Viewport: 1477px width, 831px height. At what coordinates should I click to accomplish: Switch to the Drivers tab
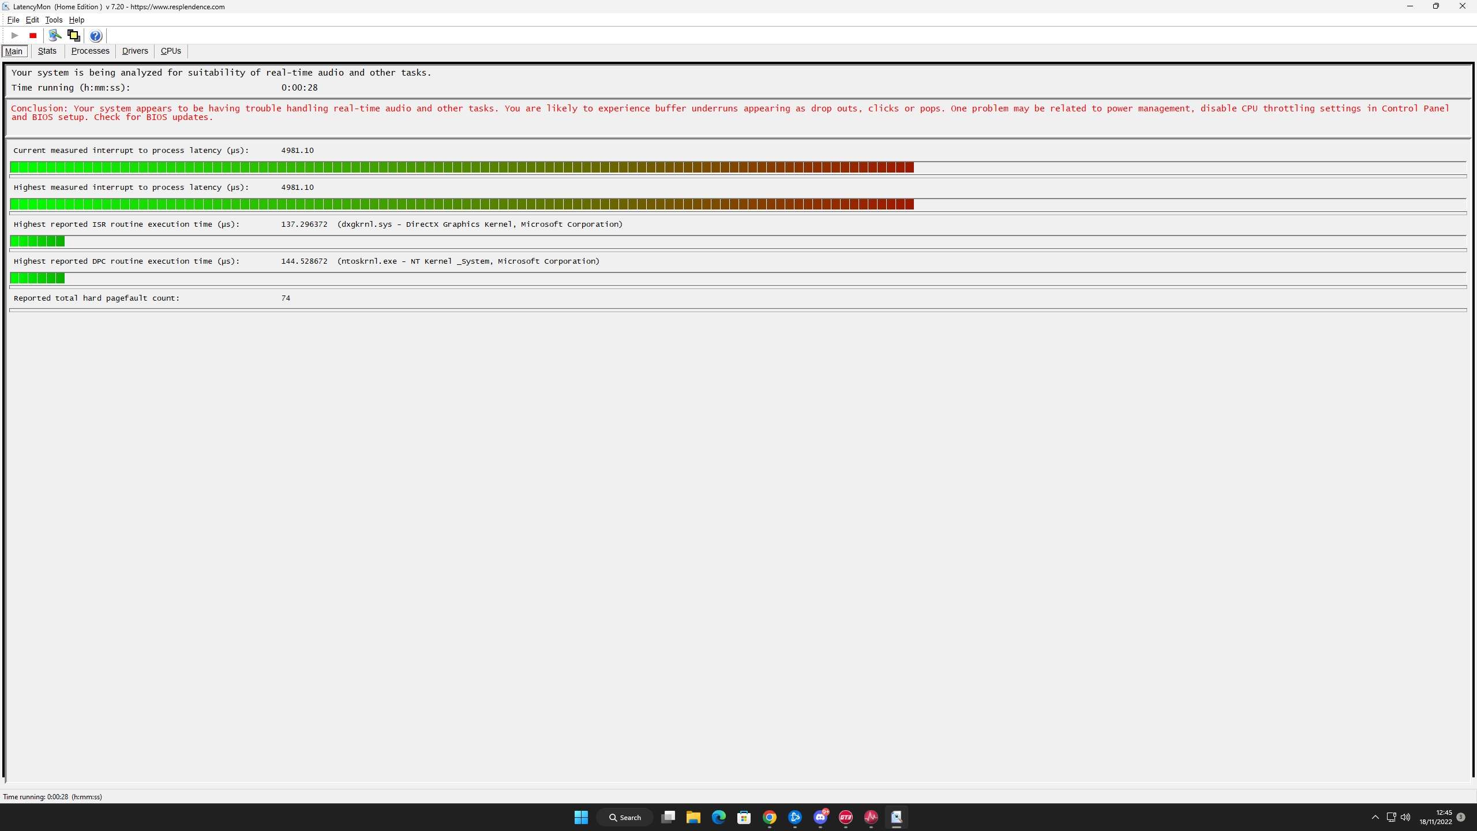tap(135, 51)
